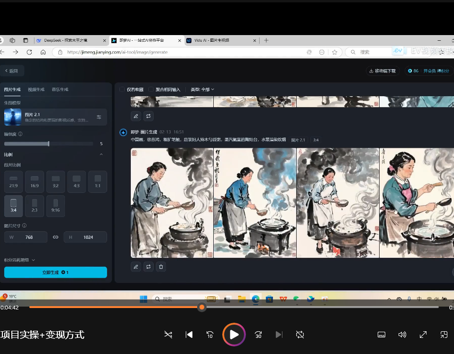Expand 积分消耗明细 details
Viewport: 454px width, 354px height.
coord(19,260)
